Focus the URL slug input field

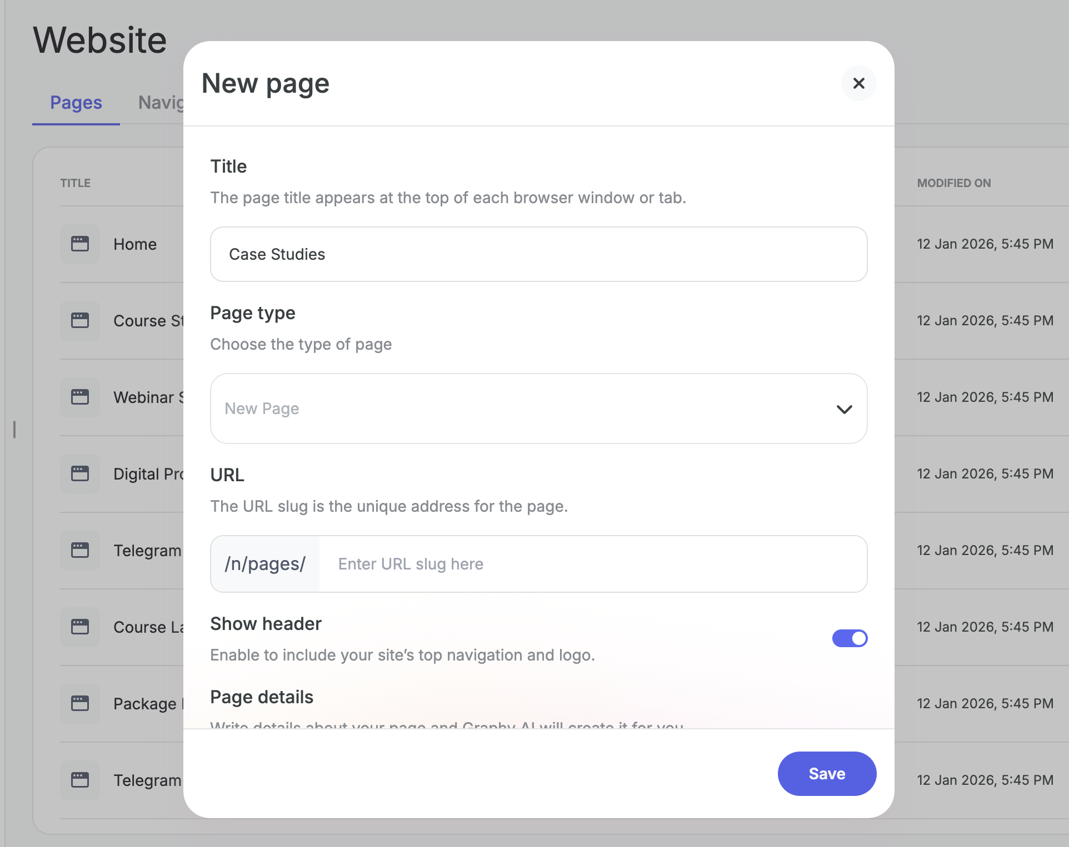point(592,564)
